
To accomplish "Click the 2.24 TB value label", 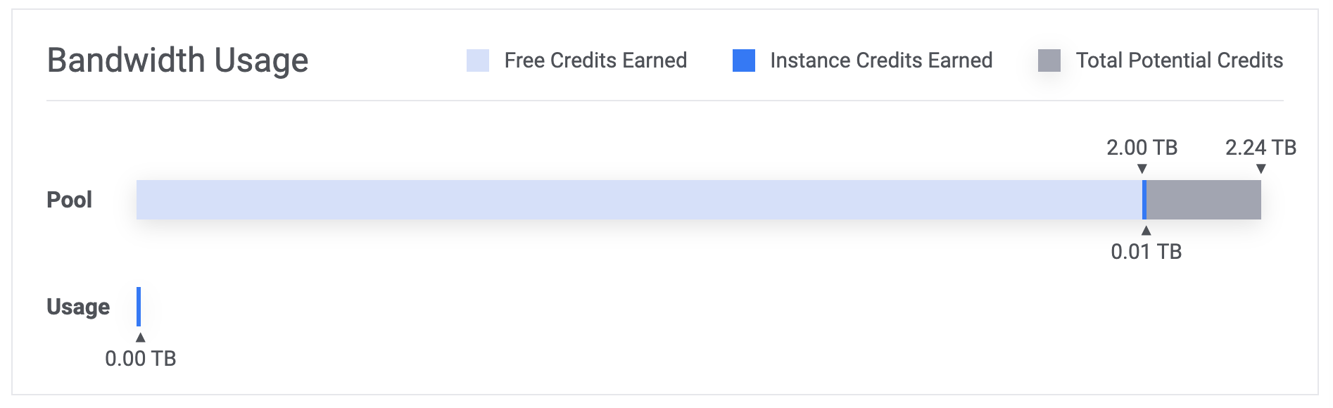I will [1261, 148].
